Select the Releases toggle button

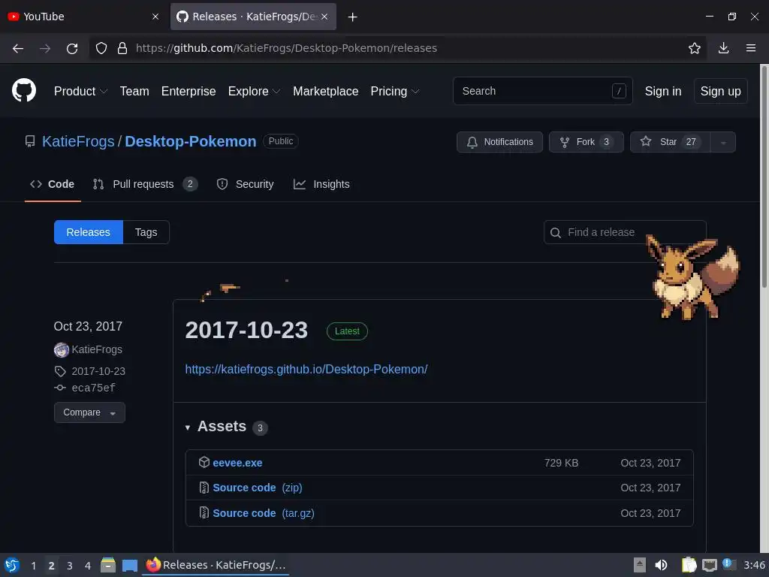click(x=89, y=232)
